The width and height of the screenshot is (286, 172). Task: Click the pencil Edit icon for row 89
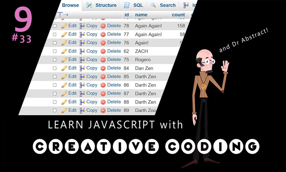[64, 110]
